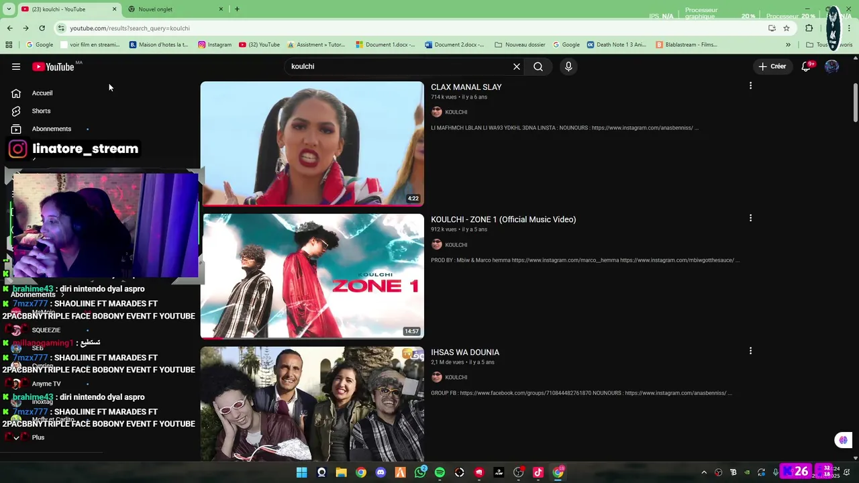859x483 pixels.
Task: Click the KOULCHI avatar under ZONE 1
Action: pyautogui.click(x=437, y=245)
